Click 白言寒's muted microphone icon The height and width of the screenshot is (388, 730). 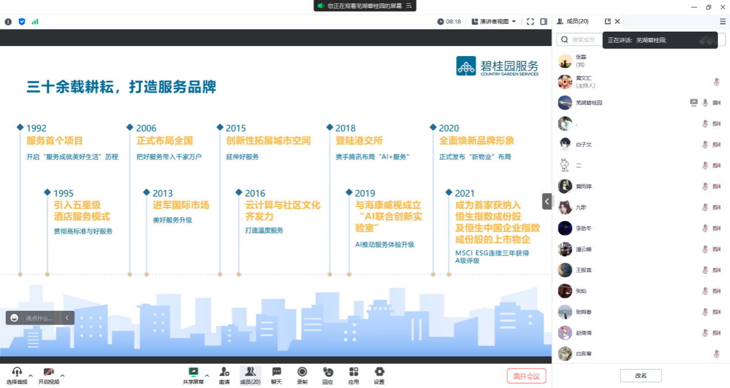[x=717, y=353]
